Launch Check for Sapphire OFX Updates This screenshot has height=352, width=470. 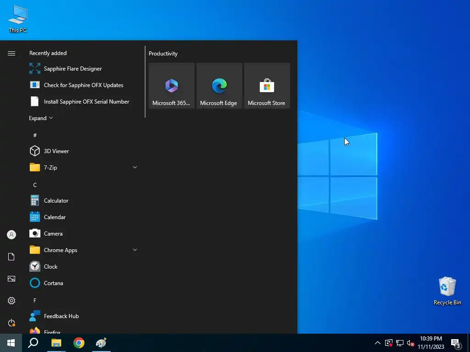pos(83,85)
